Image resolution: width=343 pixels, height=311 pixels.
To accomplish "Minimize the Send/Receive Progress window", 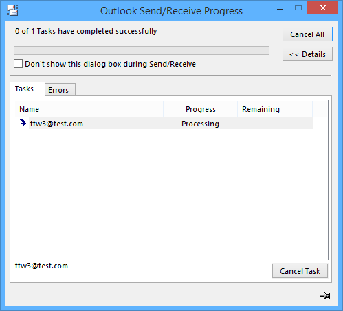I will (280, 9).
